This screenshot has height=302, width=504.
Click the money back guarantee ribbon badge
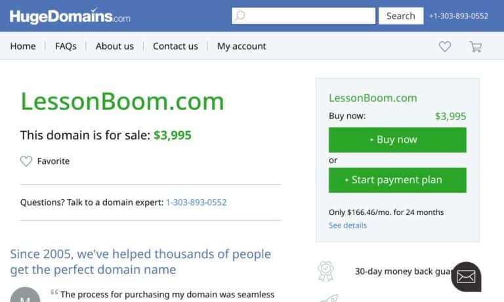pos(325,271)
